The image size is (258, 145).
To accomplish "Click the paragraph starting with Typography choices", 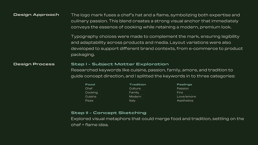I will [157, 46].
